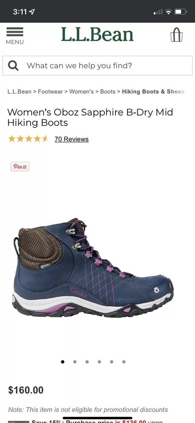195x423 pixels.
Task: Select the fourth image carousel dot
Action: tap(99, 362)
